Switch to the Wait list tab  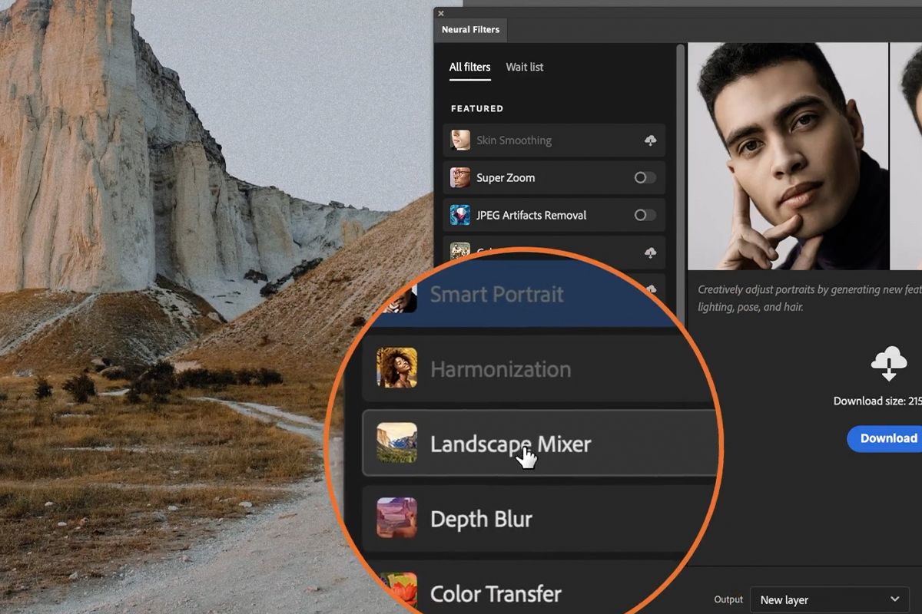(524, 68)
